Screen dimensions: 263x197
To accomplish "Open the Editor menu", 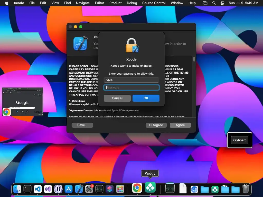I will [99, 3].
